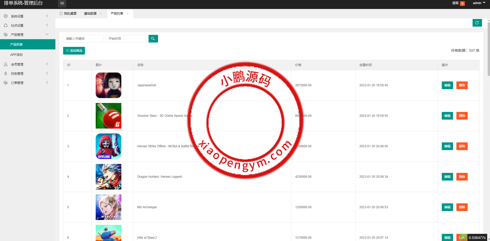The height and width of the screenshot is (241, 490).
Task: Click the Snooker Stars product thumbnail
Action: click(109, 116)
